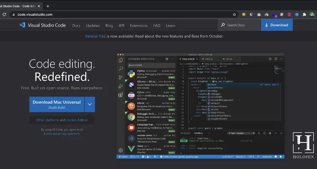The image size is (317, 169).
Task: Click the Python extension entry
Action: pos(151,74)
